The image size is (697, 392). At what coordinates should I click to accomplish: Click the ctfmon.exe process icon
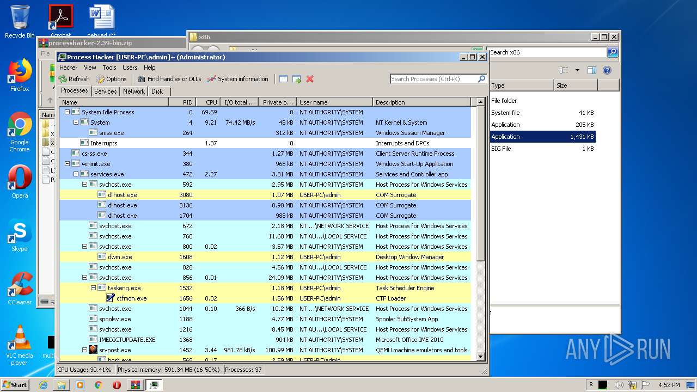(x=110, y=298)
